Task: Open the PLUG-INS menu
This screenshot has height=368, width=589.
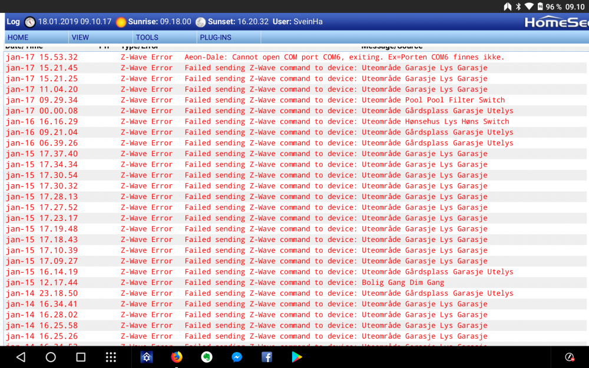Action: click(x=215, y=37)
